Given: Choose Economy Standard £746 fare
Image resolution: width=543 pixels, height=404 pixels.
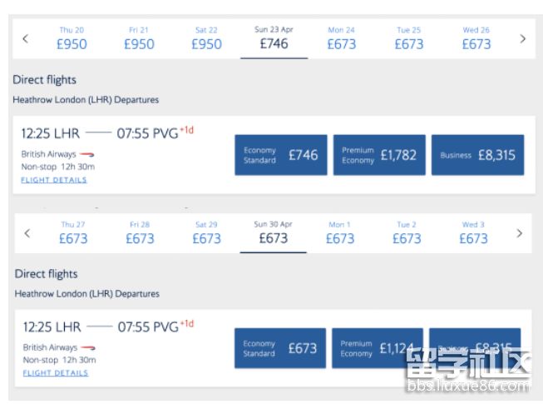Looking at the screenshot, I should tap(280, 155).
